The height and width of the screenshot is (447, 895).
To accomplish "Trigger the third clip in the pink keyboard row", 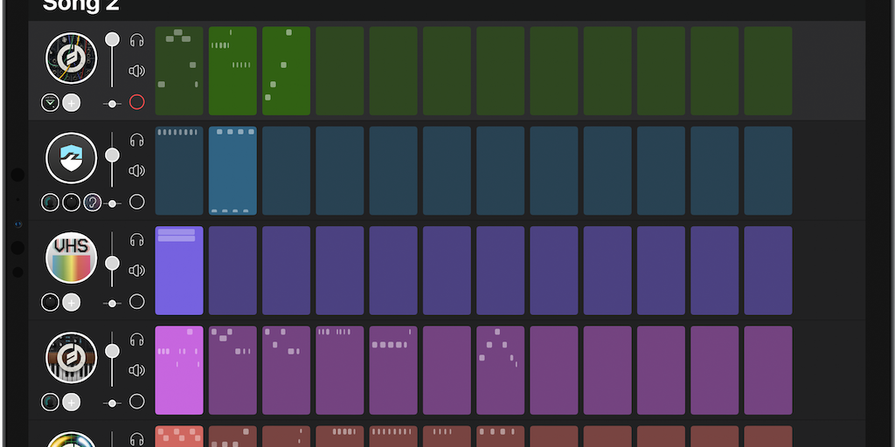I will [x=287, y=370].
